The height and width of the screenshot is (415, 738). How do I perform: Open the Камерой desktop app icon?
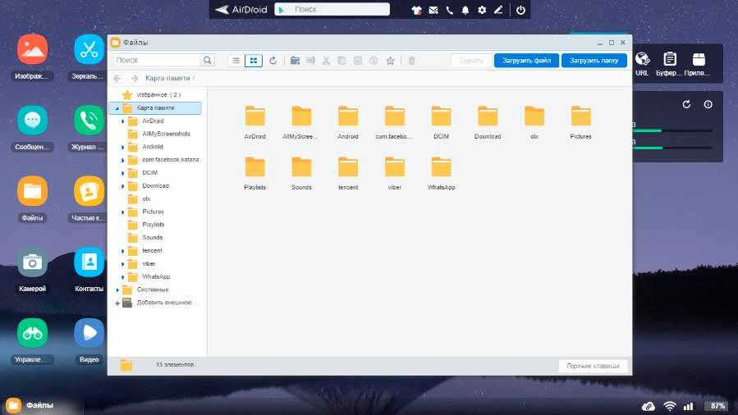pyautogui.click(x=32, y=262)
